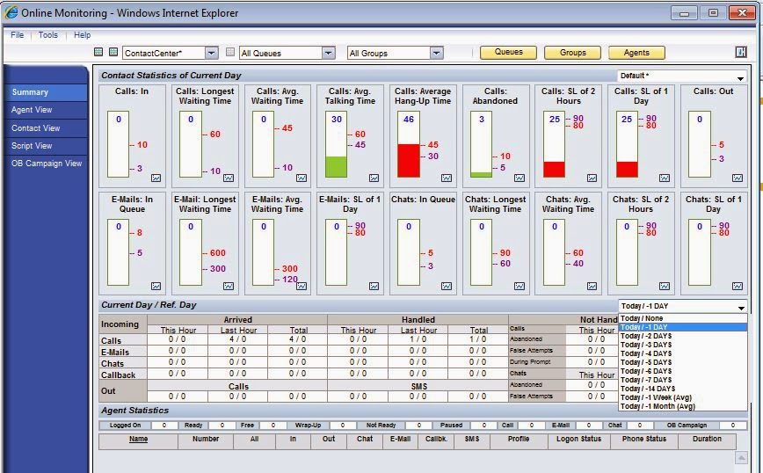Select Today / -2 DAYS option
This screenshot has width=763, height=473.
click(x=682, y=336)
